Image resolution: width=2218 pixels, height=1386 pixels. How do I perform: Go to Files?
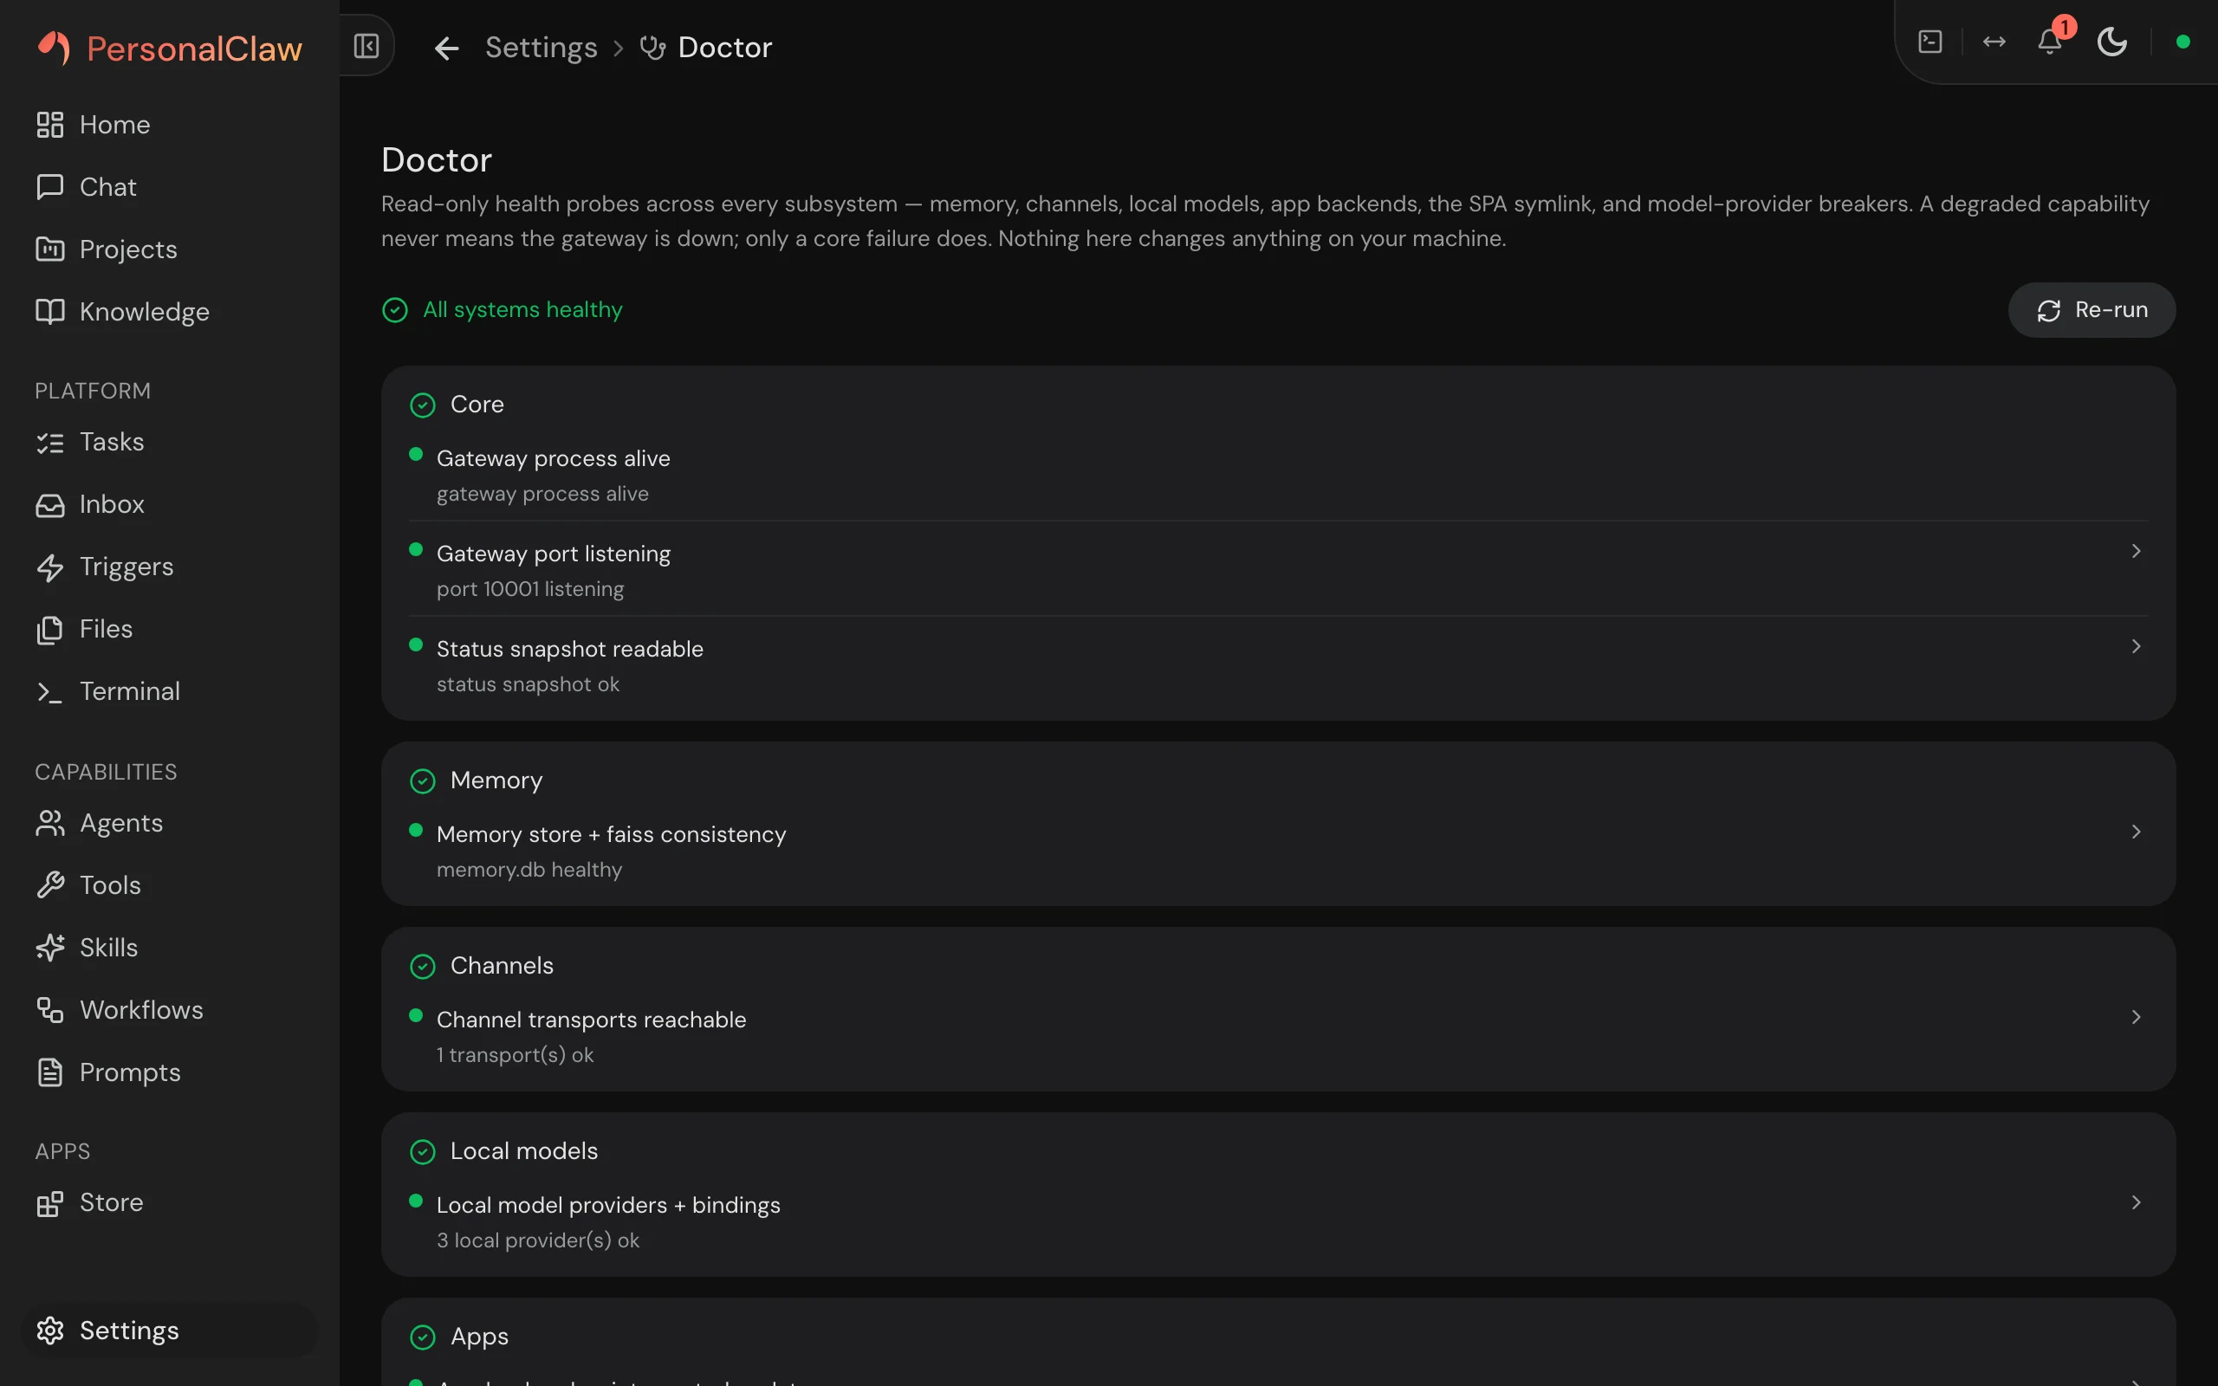[170, 630]
